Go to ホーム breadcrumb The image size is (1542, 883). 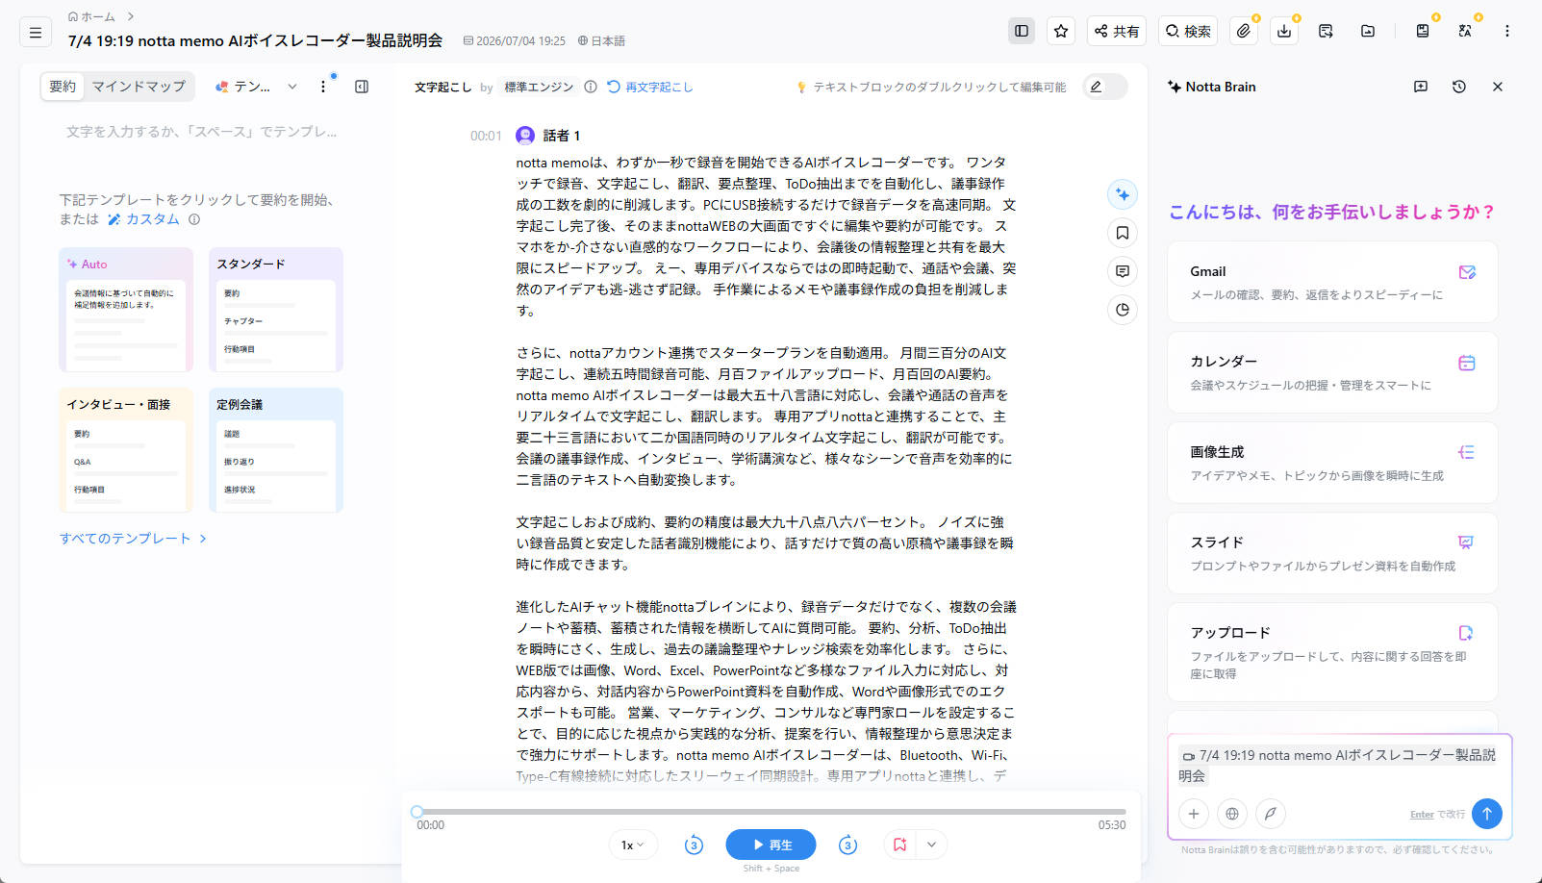point(91,16)
